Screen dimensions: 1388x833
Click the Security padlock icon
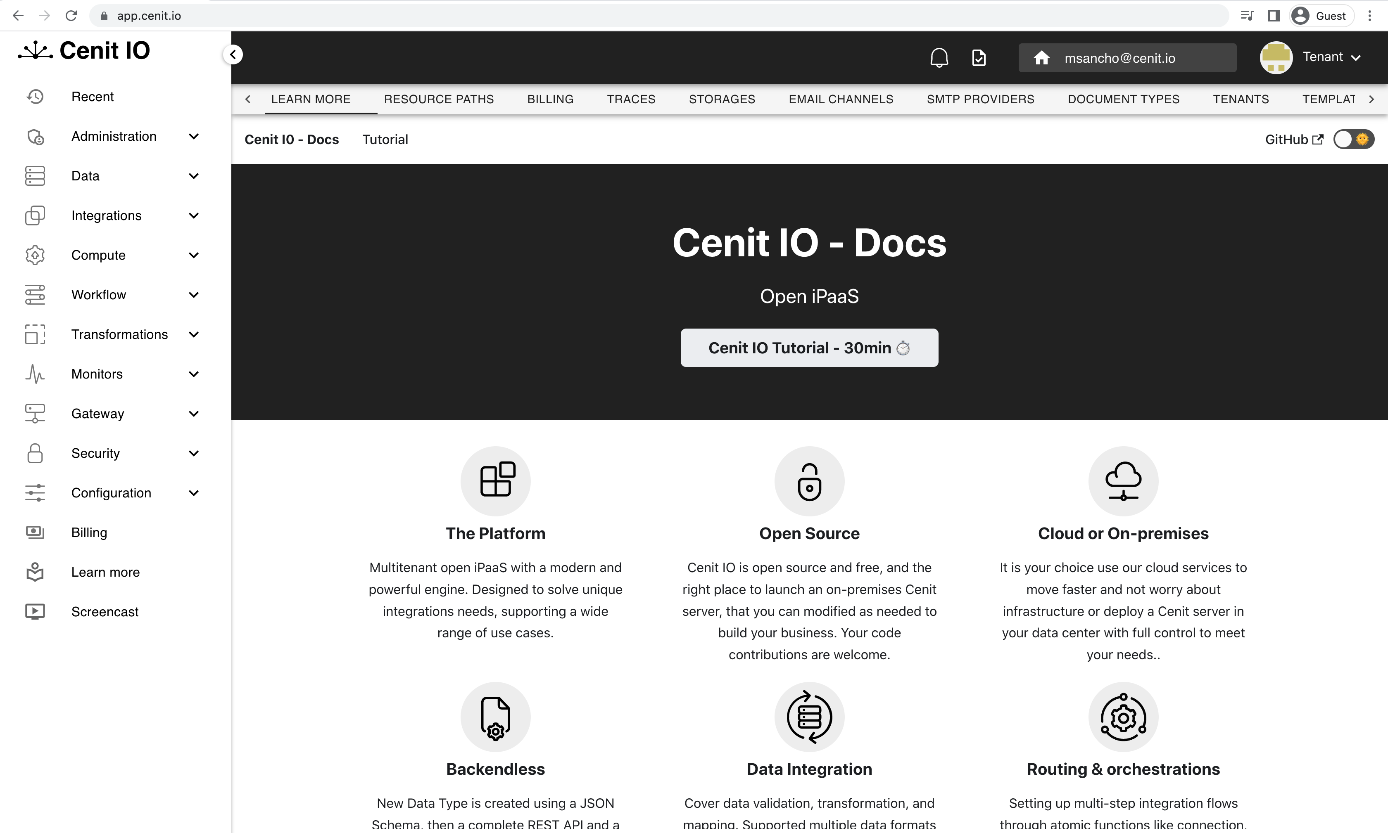tap(35, 453)
